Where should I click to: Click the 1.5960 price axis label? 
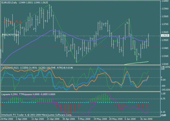point(165,9)
